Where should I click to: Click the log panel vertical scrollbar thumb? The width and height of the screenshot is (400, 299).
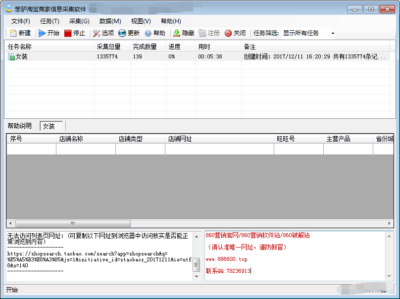[197, 264]
